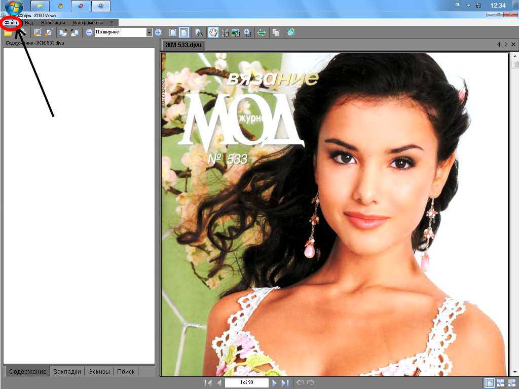
Task: Click the globe icon in the toolbar
Action: [290, 32]
